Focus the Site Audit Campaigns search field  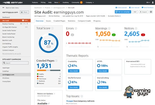click(x=15, y=63)
